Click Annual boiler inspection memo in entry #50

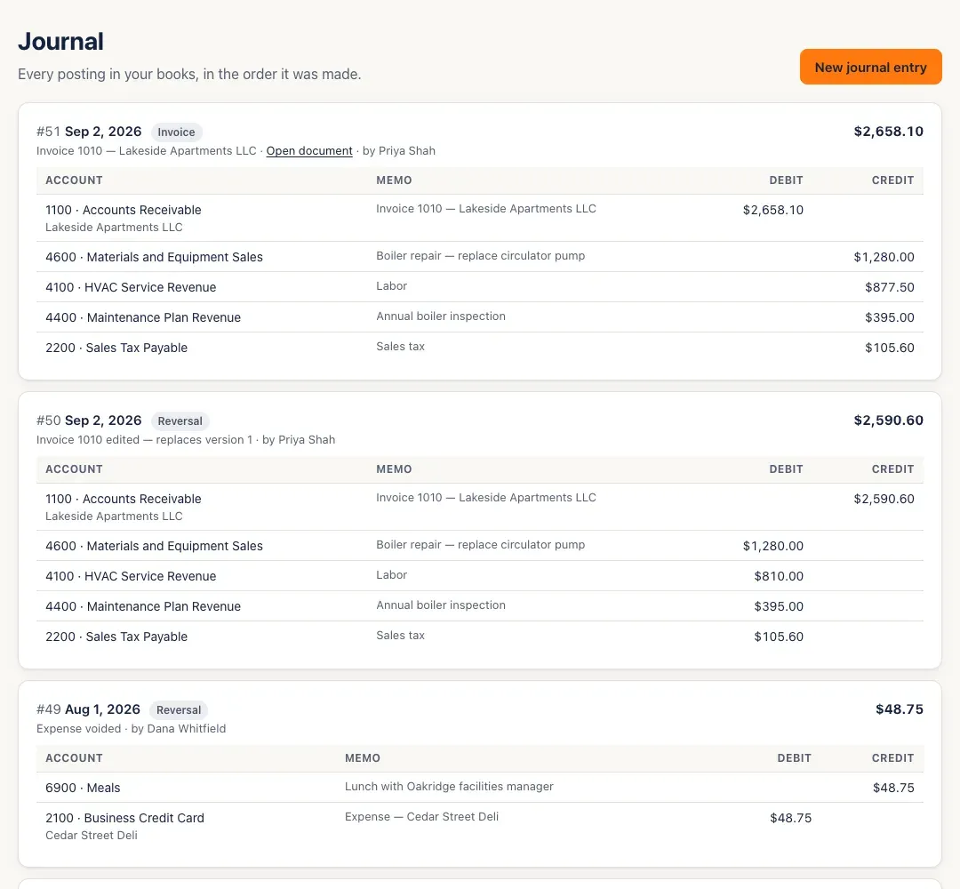(x=441, y=605)
